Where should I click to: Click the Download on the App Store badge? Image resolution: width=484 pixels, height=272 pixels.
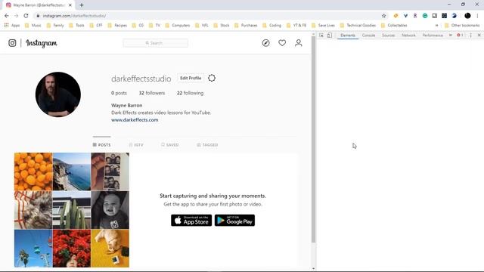tap(191, 220)
